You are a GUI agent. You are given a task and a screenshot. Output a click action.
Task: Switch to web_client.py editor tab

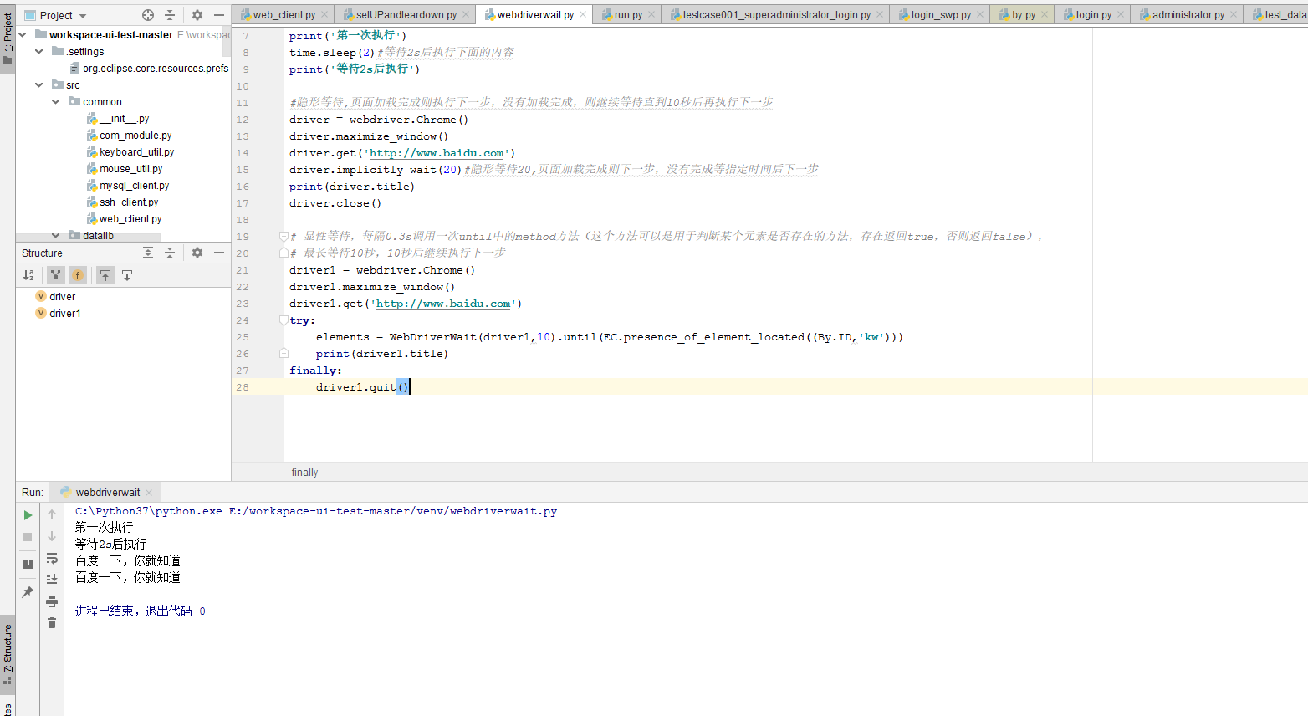click(284, 15)
